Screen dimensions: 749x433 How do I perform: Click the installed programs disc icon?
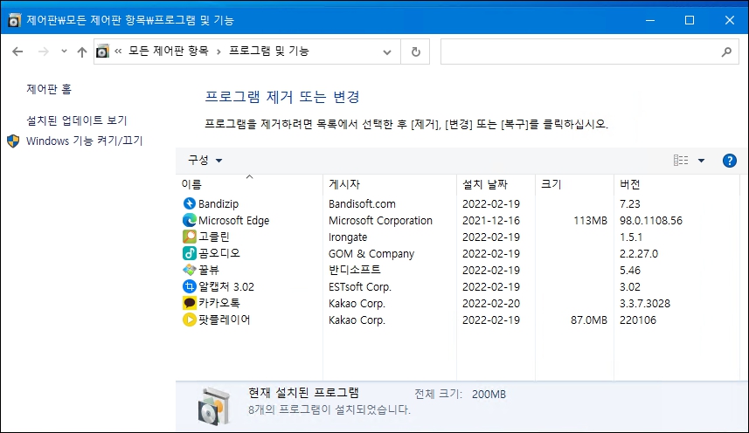[x=213, y=407]
